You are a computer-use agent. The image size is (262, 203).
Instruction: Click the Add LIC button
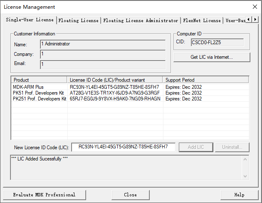tap(196, 147)
